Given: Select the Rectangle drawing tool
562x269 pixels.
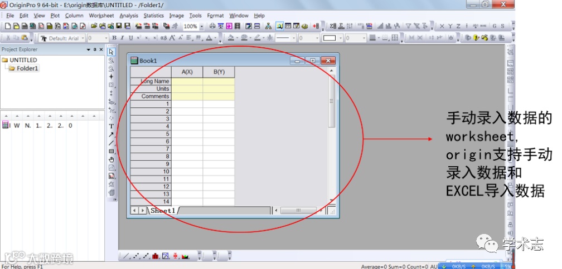Looking at the screenshot, I should 112,151.
